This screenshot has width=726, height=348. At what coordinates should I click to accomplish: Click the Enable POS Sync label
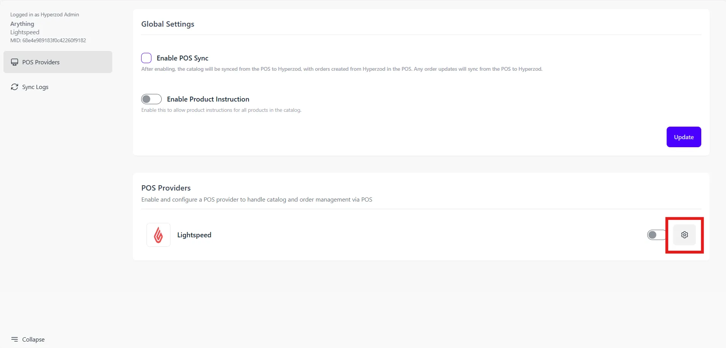point(183,58)
